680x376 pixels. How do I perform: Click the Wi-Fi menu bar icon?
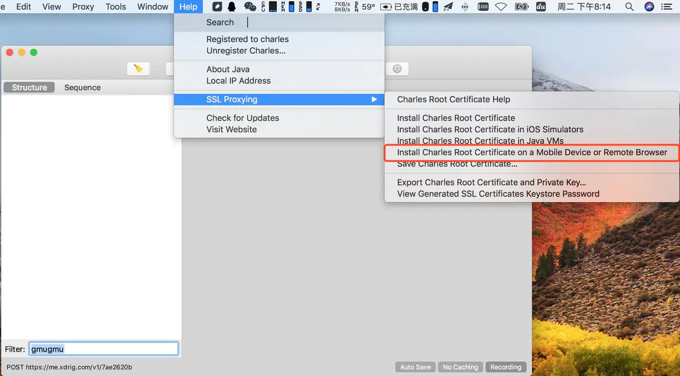point(501,7)
